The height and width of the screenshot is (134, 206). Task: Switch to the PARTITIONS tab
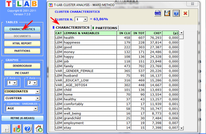(x=105, y=28)
